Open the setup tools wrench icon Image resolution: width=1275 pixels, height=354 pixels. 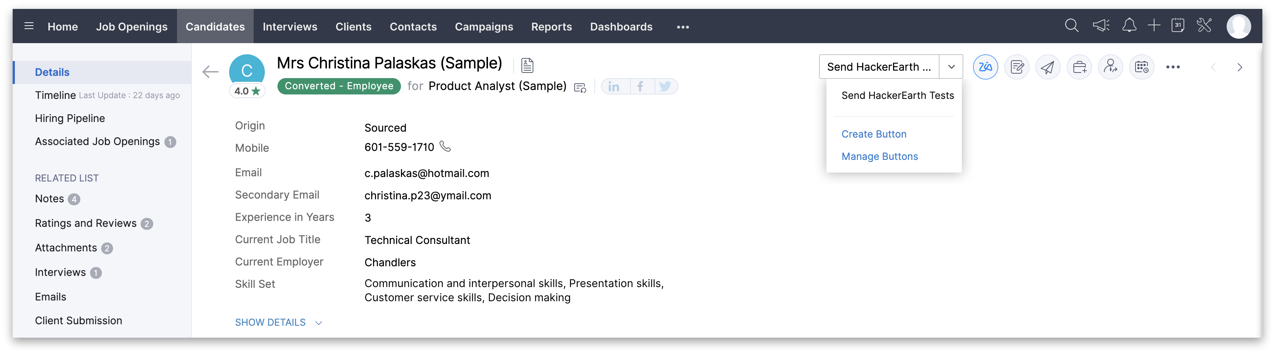click(x=1204, y=25)
